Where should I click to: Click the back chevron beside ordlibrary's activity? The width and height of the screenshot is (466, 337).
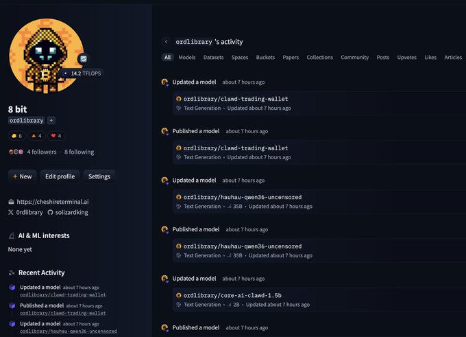[167, 42]
